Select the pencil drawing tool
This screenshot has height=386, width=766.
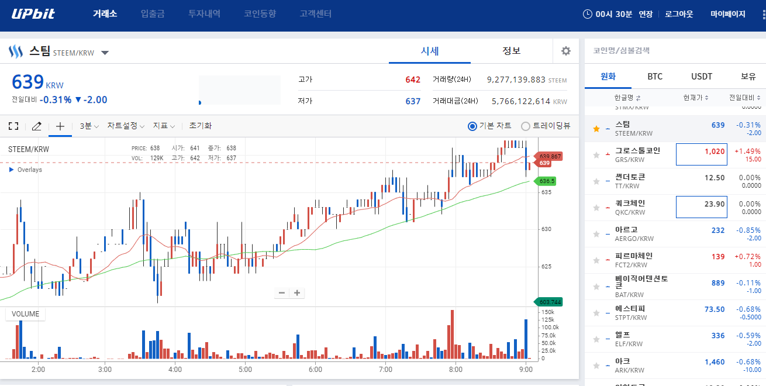pos(36,126)
